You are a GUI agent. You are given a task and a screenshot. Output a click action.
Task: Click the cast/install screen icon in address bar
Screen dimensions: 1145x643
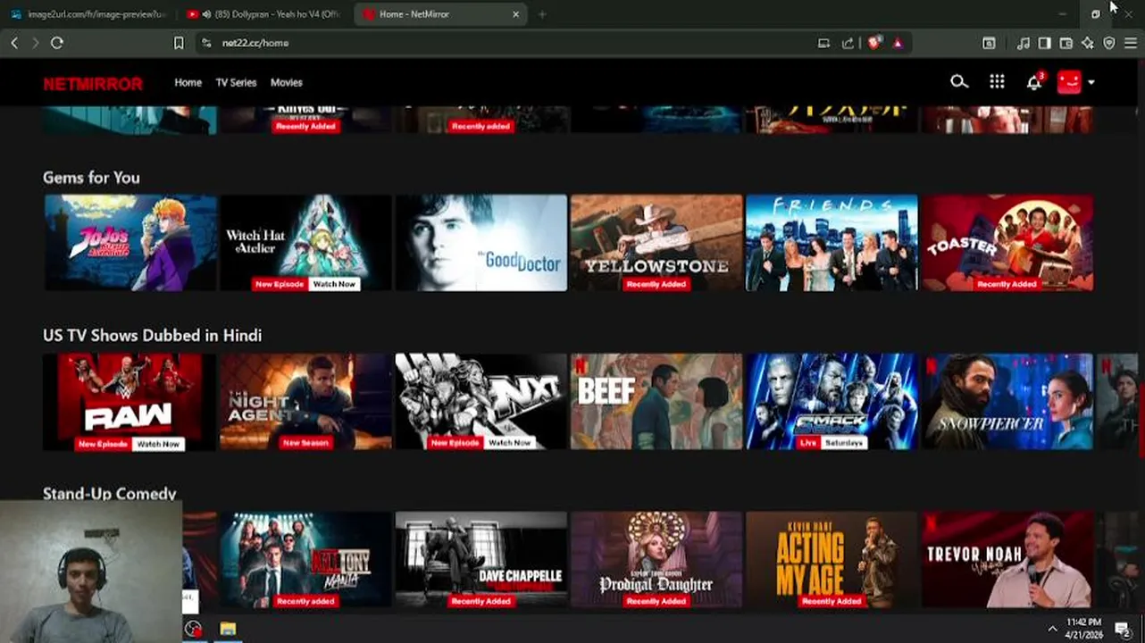click(x=823, y=43)
